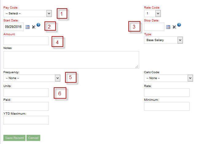207x144 pixels.
Task: Click the Rate input field
Action: click(x=167, y=93)
